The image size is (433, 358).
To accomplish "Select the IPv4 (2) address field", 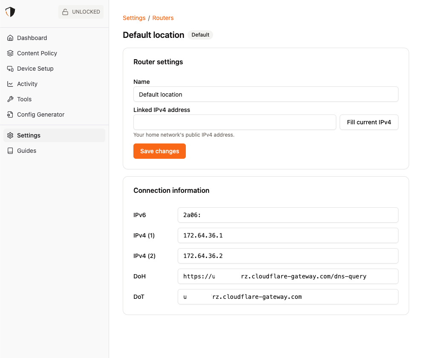I will 288,256.
